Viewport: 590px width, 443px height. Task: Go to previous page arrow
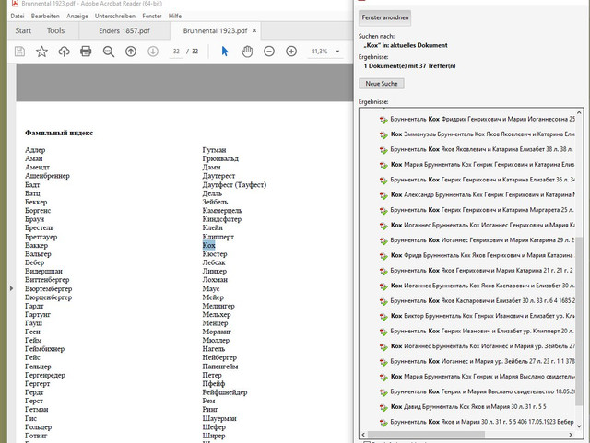[x=131, y=52]
